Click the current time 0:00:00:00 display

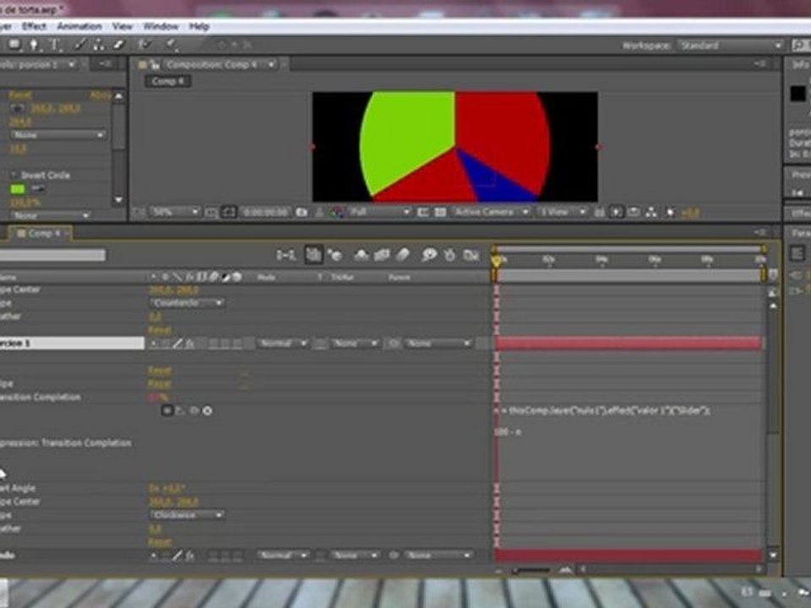point(265,212)
